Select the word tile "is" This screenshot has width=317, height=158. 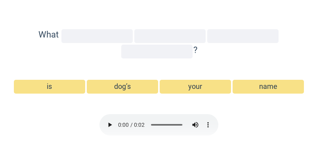tap(50, 87)
